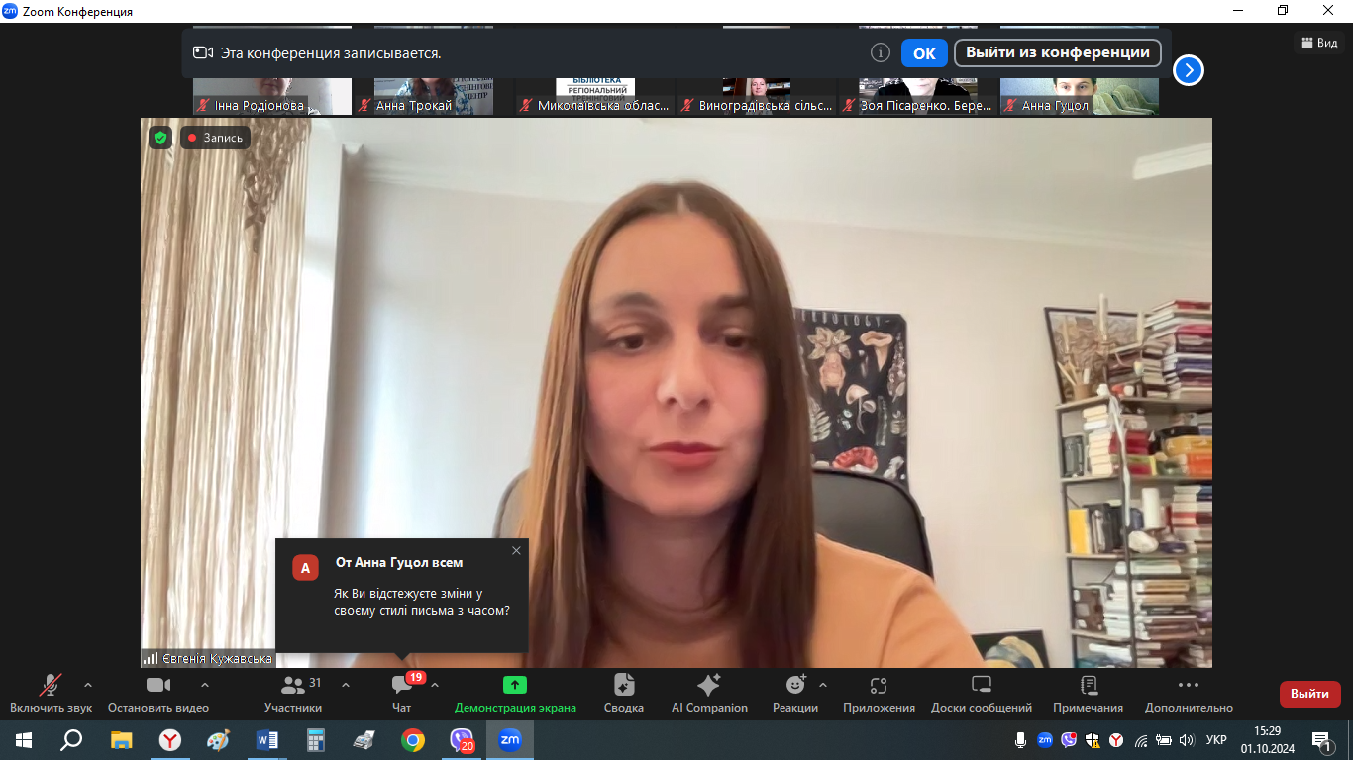Select Анна Трокай participant thumbnail
Screen dimensions: 1353x761
click(434, 96)
